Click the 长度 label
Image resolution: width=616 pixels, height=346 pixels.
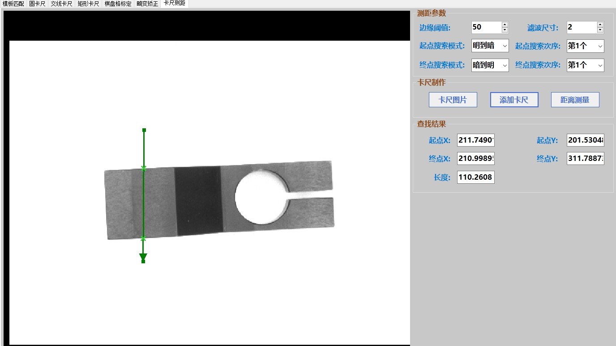442,177
